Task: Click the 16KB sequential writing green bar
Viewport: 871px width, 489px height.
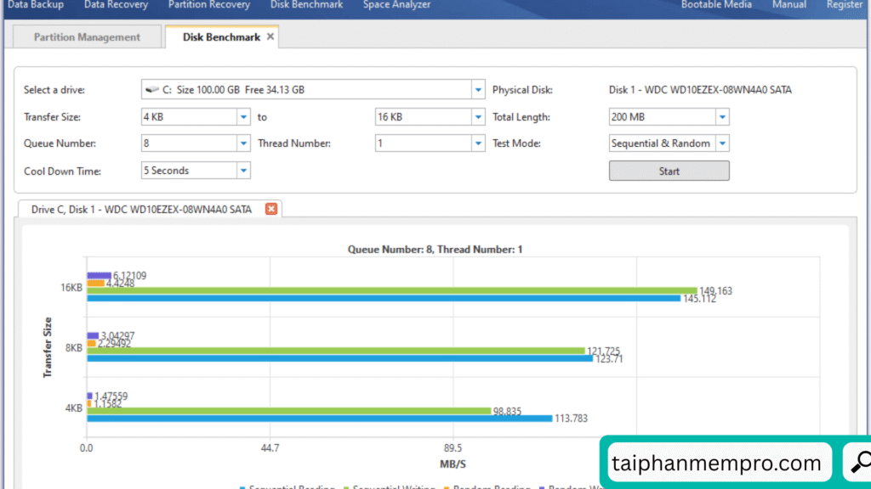Action: tap(391, 290)
